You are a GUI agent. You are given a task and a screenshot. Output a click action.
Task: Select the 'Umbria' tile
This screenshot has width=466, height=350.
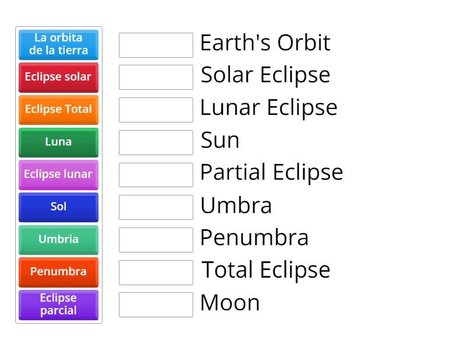click(58, 240)
